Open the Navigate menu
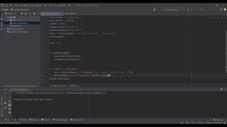Screen dimensions: 227x127 coord(24,5)
